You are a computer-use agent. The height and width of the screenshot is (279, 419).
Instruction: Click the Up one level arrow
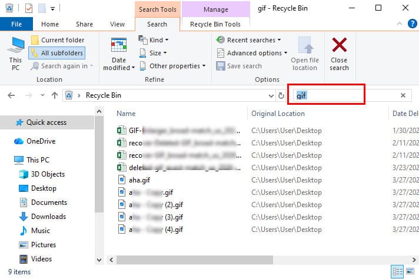click(55, 95)
